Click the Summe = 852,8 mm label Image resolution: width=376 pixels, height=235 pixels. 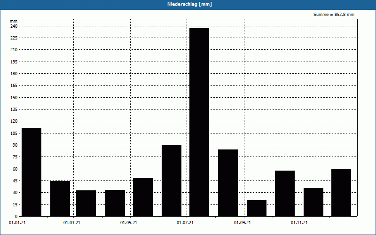coord(334,15)
